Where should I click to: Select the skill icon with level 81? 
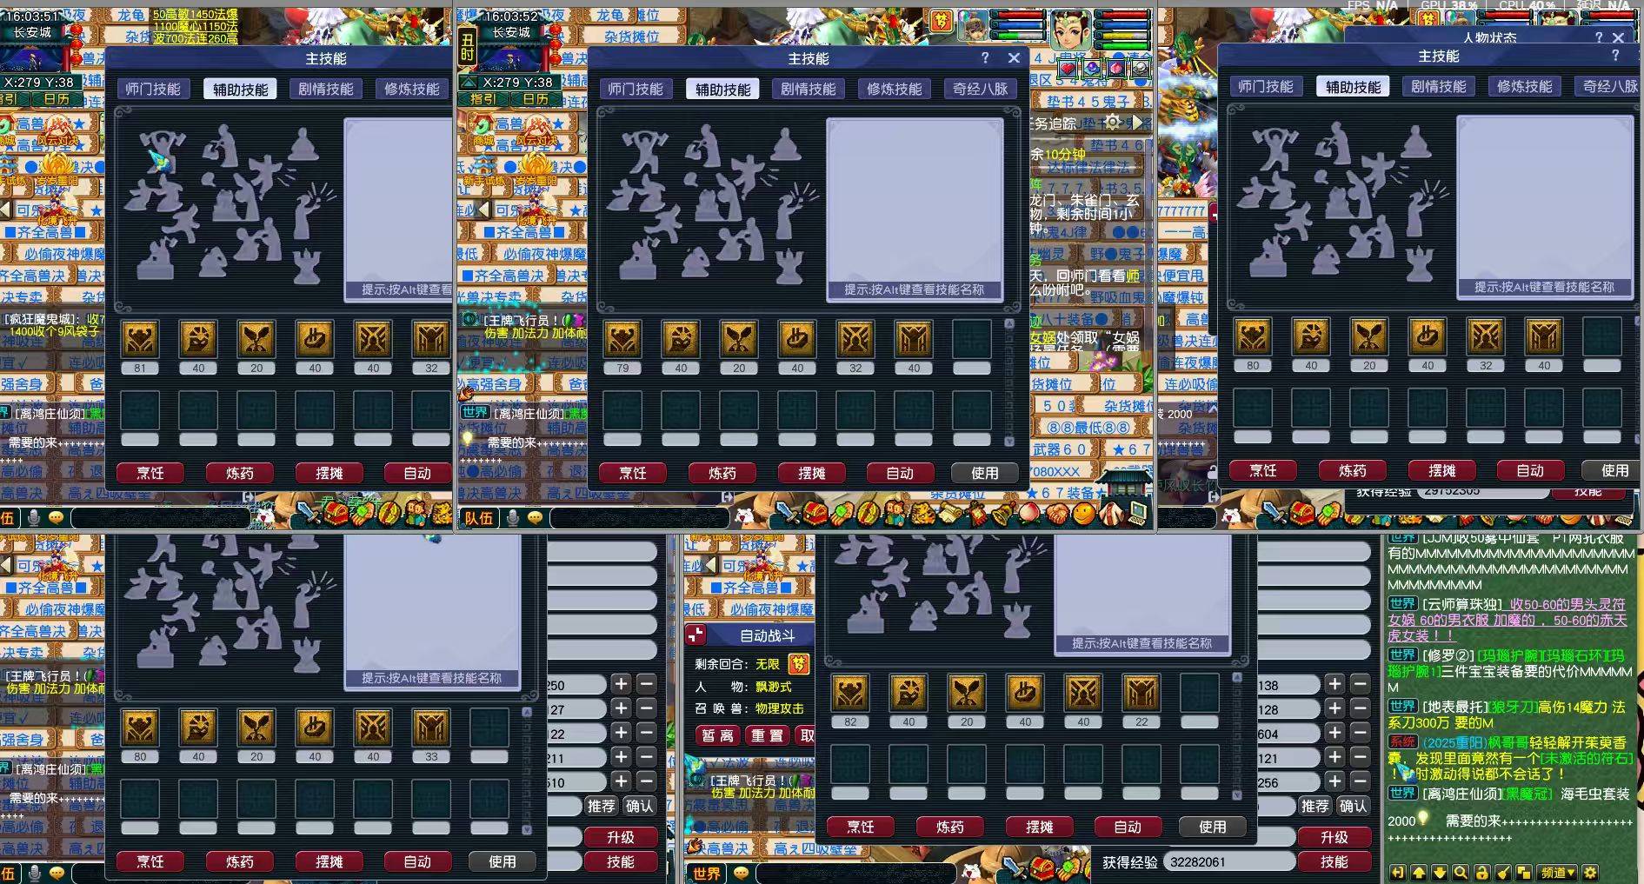(x=140, y=338)
